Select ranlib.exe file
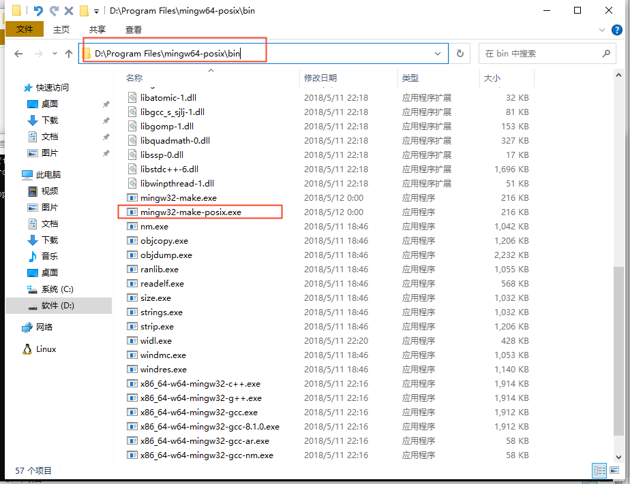 160,270
